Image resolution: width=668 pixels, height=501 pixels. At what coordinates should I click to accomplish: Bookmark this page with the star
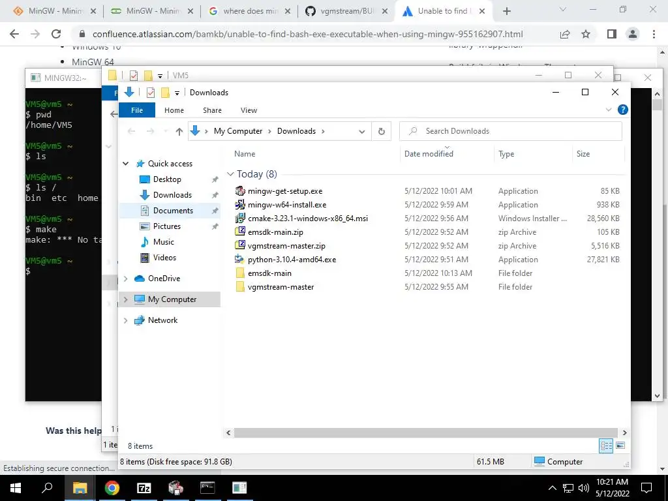(x=586, y=34)
